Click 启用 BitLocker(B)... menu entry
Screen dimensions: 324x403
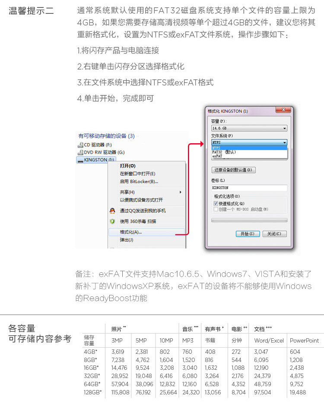coord(139,181)
